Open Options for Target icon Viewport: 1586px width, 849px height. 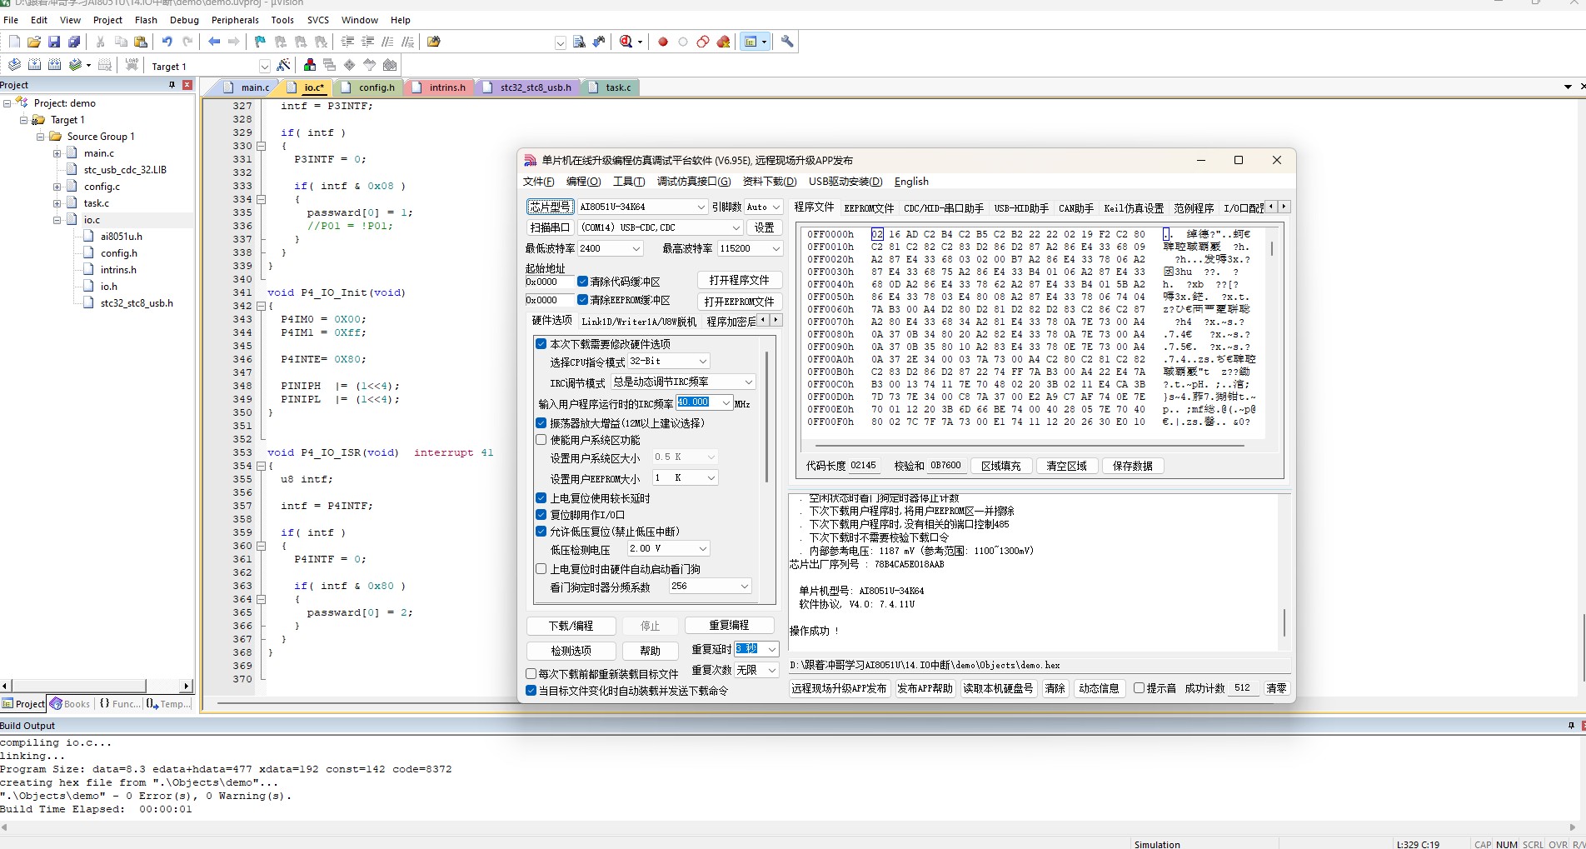pos(283,65)
